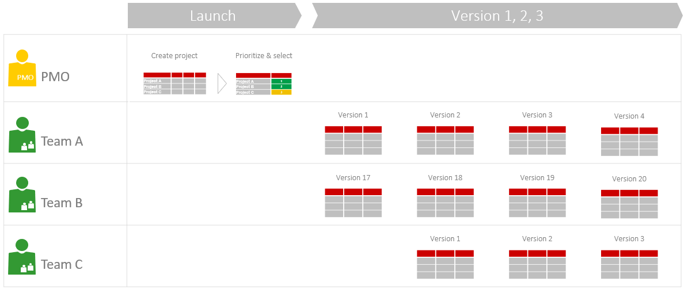The image size is (684, 289).
Task: Click the Team B row label
Action: coord(62,203)
